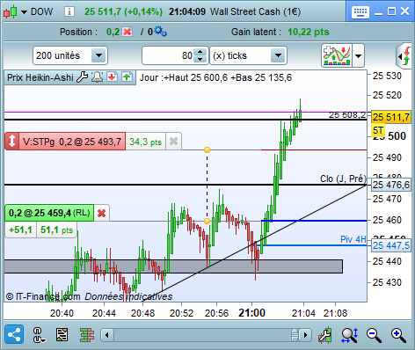Maximize the chart window

coord(391,11)
